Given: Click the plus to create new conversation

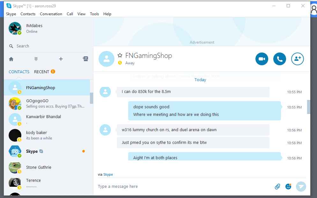Looking at the screenshot, I should pyautogui.click(x=61, y=59).
